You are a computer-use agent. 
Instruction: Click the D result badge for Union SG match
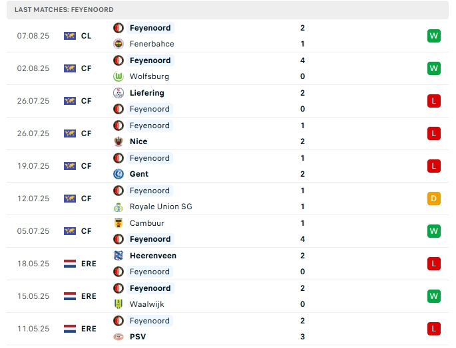(433, 199)
